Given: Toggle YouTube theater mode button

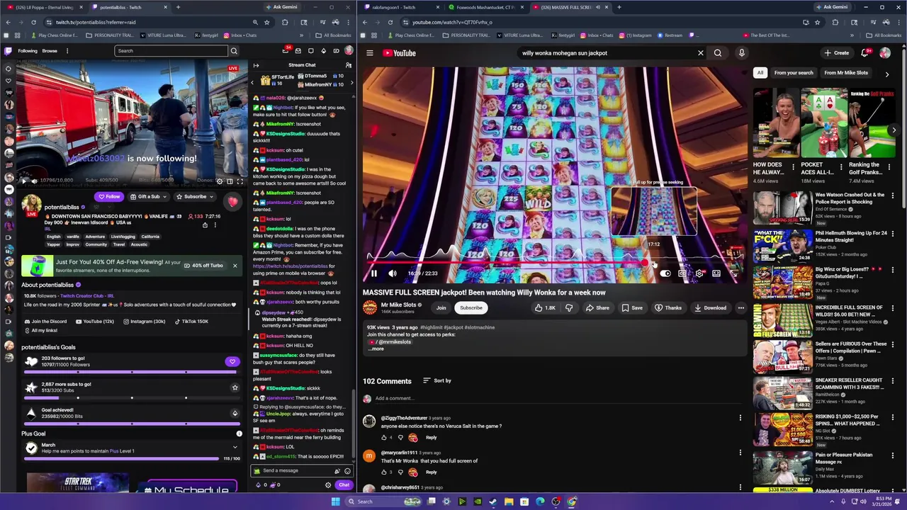Looking at the screenshot, I should [716, 273].
